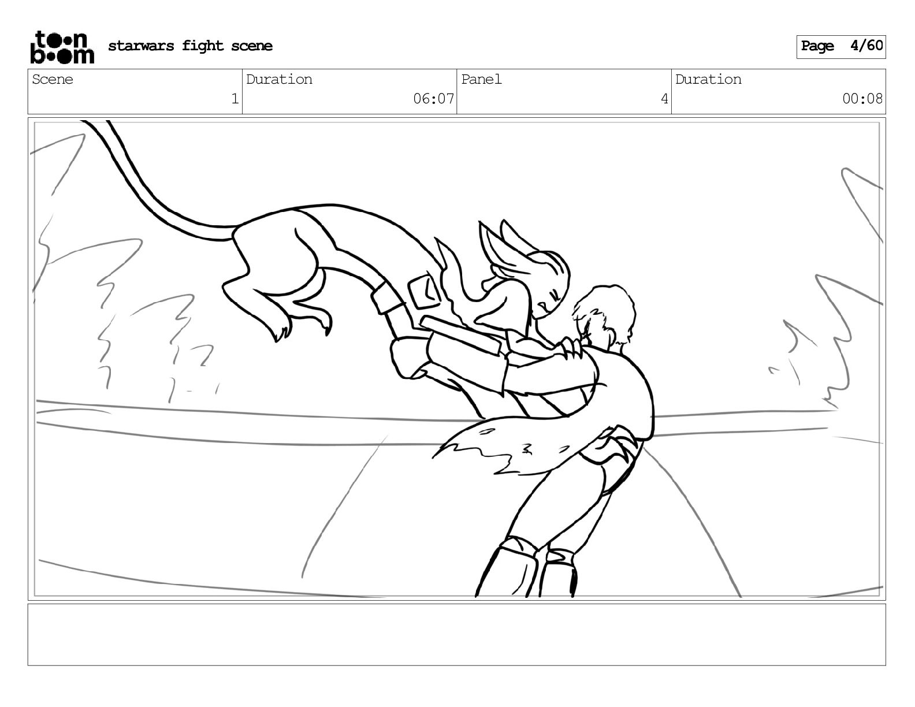Screen dimensions: 915x707
Task: Click the scene duration value '06:07'
Action: click(433, 99)
